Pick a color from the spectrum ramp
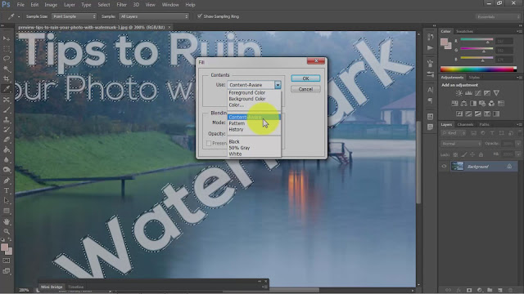 pyautogui.click(x=478, y=69)
